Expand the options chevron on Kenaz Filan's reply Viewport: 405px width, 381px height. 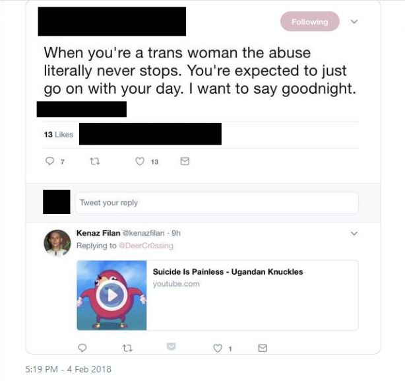[354, 233]
